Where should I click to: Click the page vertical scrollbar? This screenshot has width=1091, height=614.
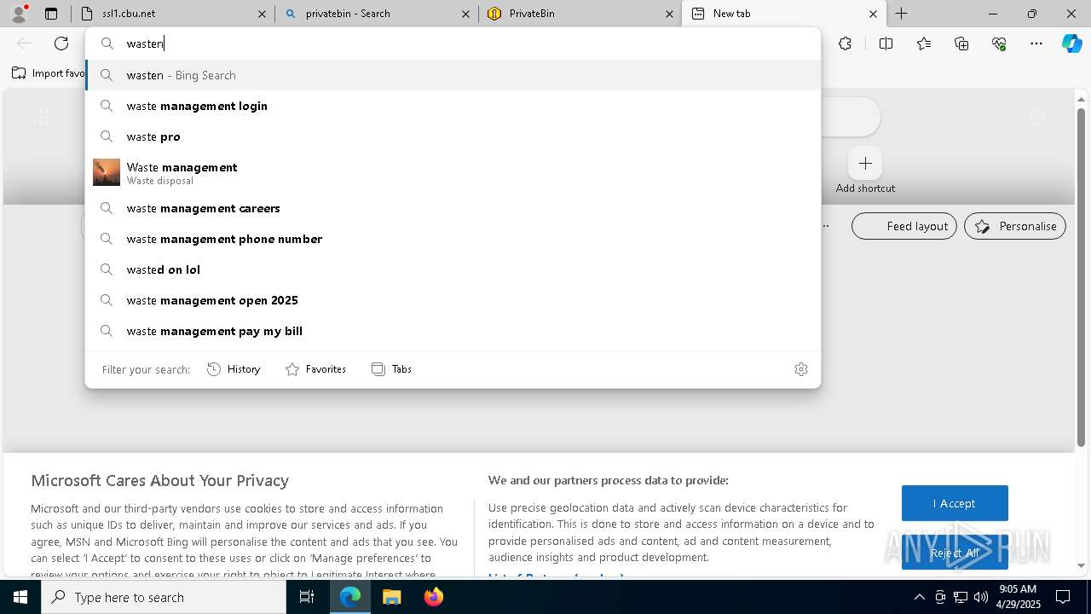pyautogui.click(x=1082, y=277)
